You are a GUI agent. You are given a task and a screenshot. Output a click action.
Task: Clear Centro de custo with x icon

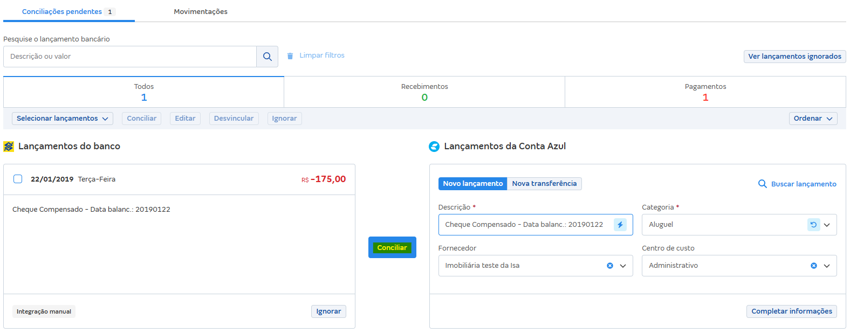click(814, 266)
